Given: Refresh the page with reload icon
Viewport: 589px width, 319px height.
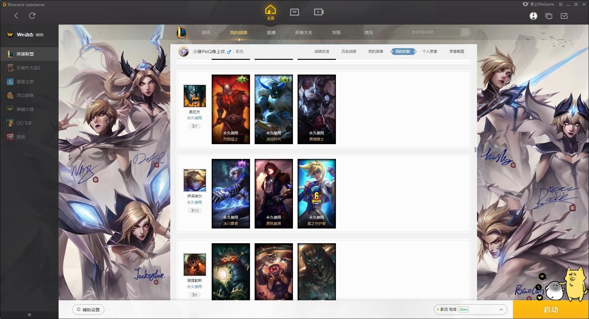Looking at the screenshot, I should tap(32, 16).
